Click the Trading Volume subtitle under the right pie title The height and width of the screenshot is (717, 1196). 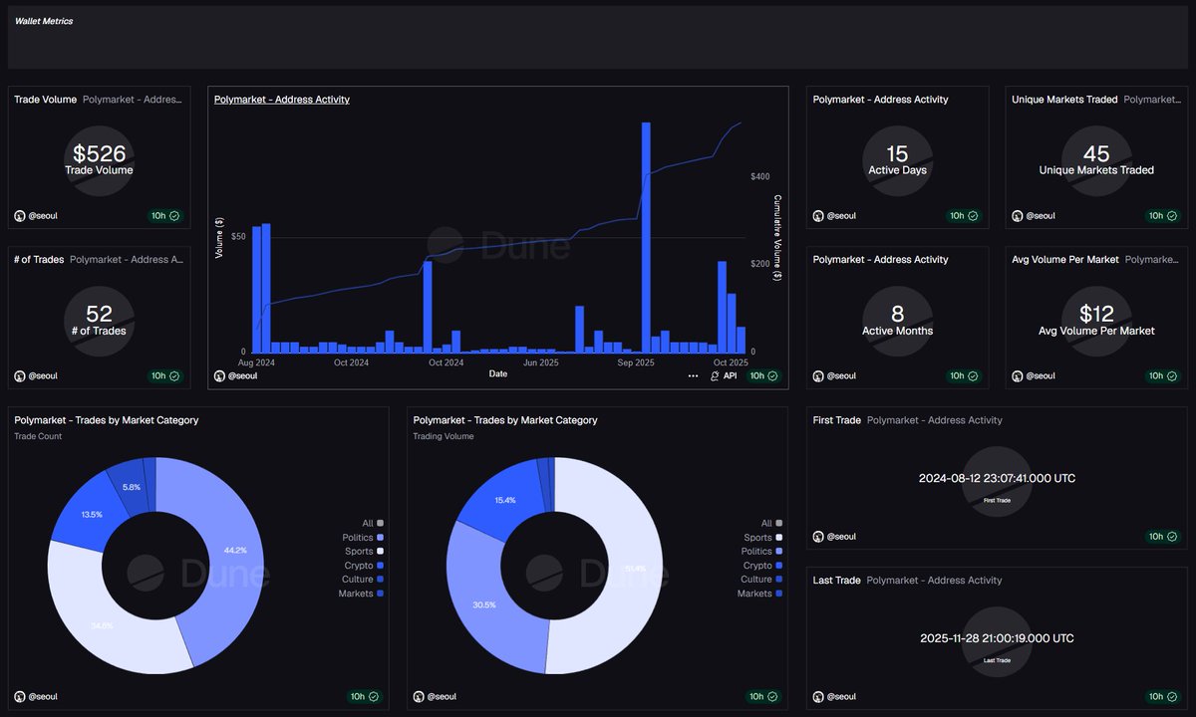tap(444, 436)
